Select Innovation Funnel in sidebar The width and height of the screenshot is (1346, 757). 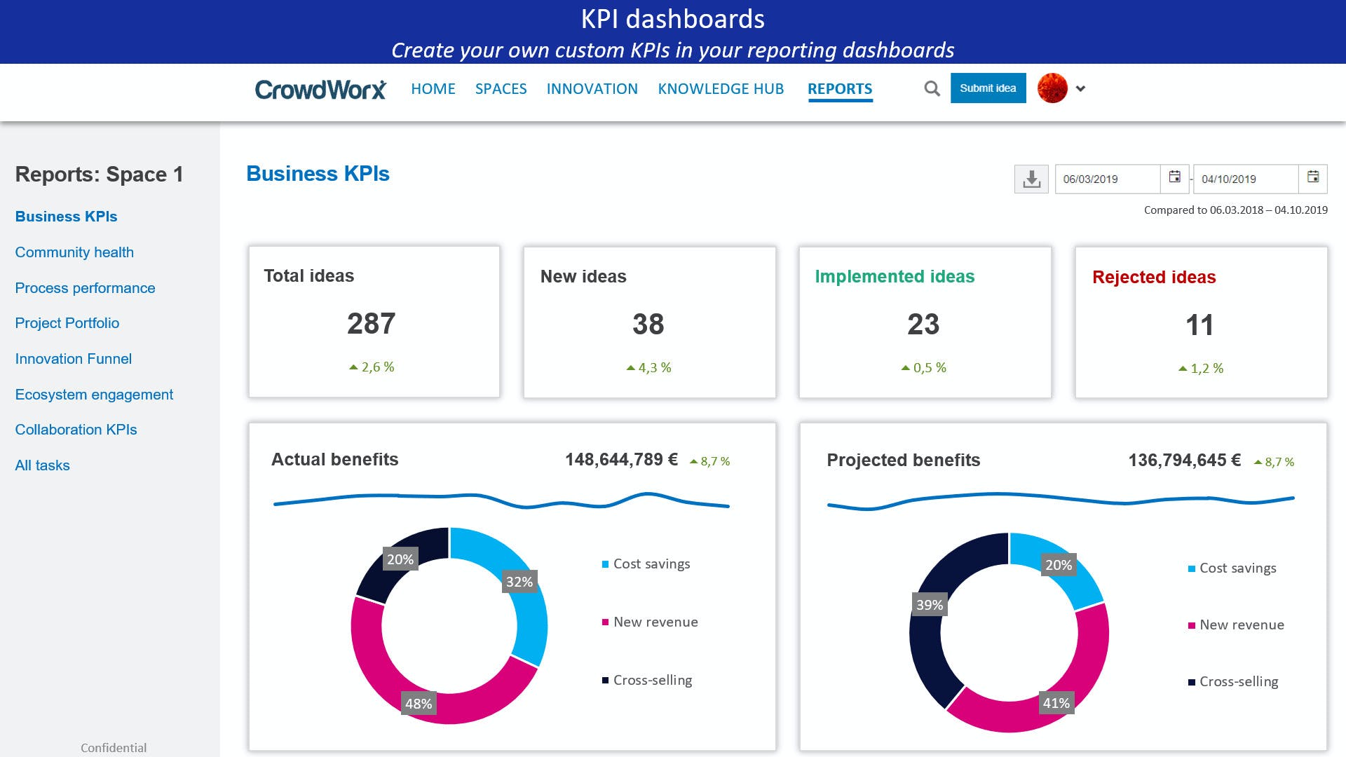(74, 359)
